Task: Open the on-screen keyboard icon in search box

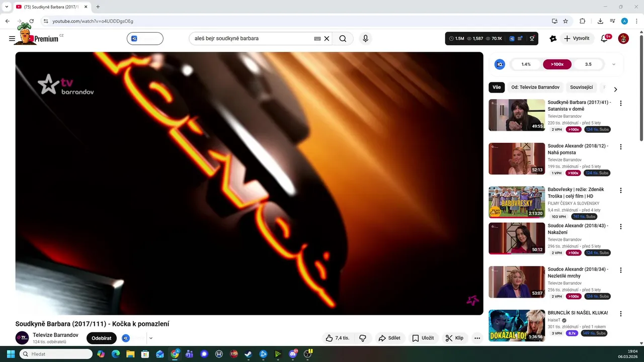Action: [317, 39]
